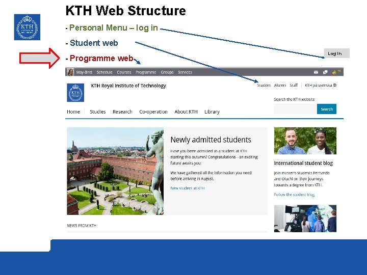Click the 'KTH Web Structure' slide title
Image resolution: width=367 pixels, height=275 pixels.
(x=126, y=11)
